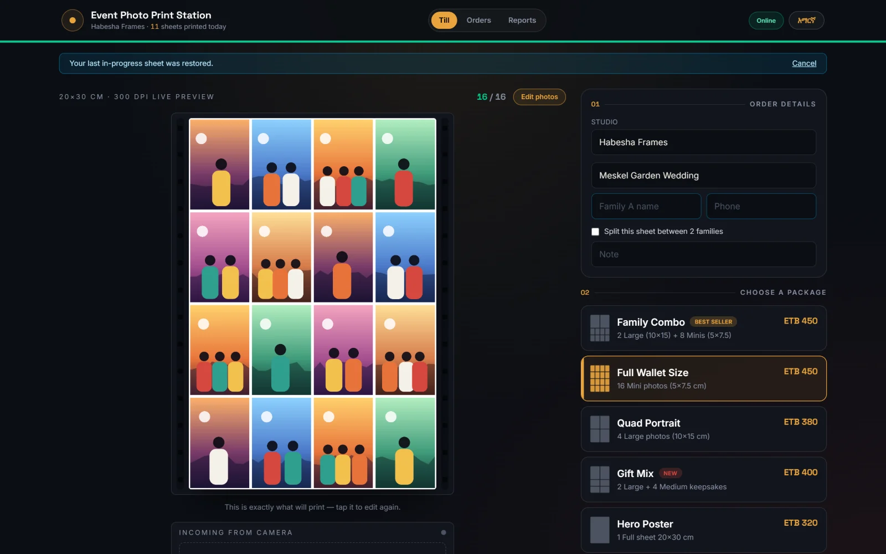Click the Edit photos button
The height and width of the screenshot is (554, 886).
[539, 97]
